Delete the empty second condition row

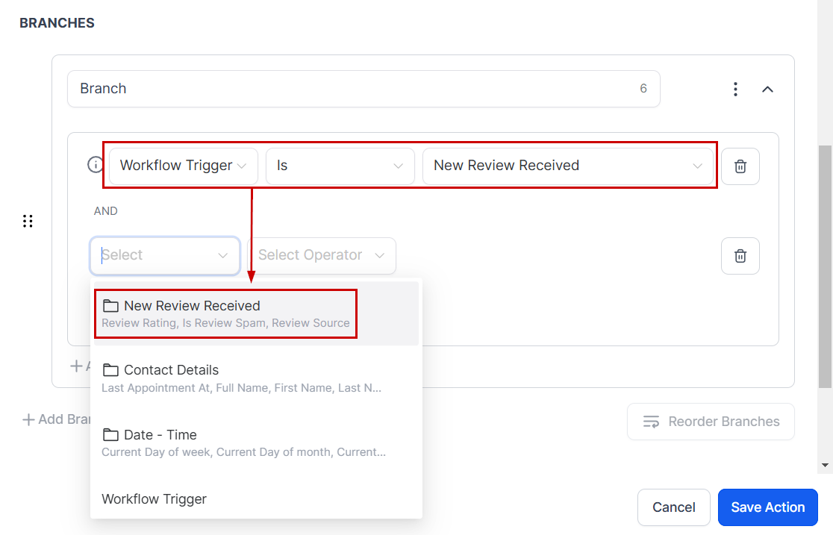click(740, 256)
